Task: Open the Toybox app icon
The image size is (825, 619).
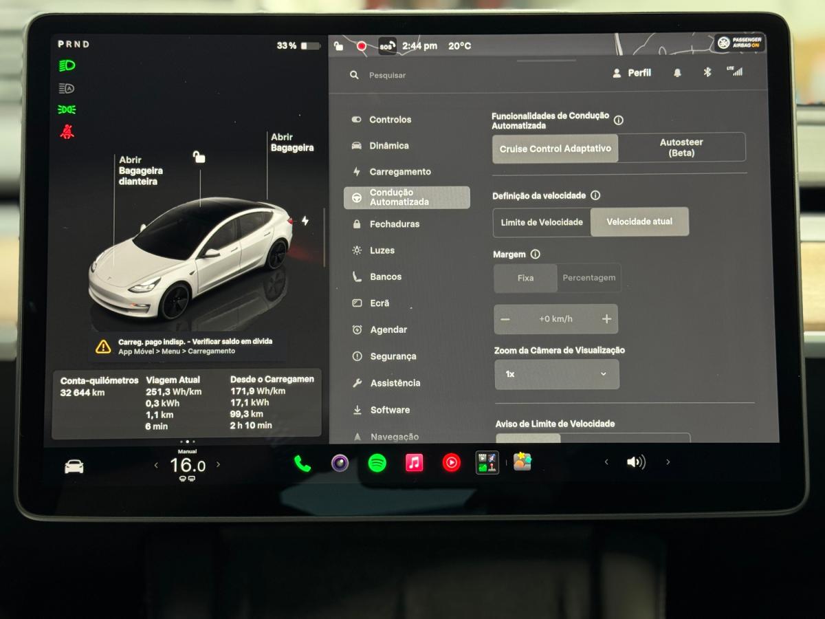Action: click(x=522, y=461)
